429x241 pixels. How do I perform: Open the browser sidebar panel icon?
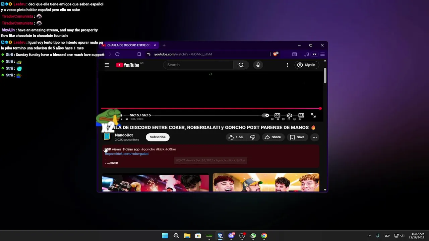pyautogui.click(x=295, y=54)
